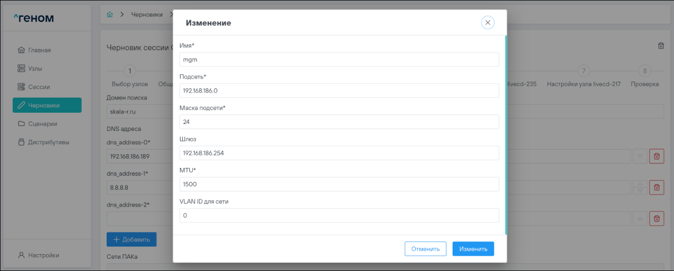Click the dialog's vertical scrollbar
Image resolution: width=674 pixels, height=271 pixels.
(x=506, y=133)
